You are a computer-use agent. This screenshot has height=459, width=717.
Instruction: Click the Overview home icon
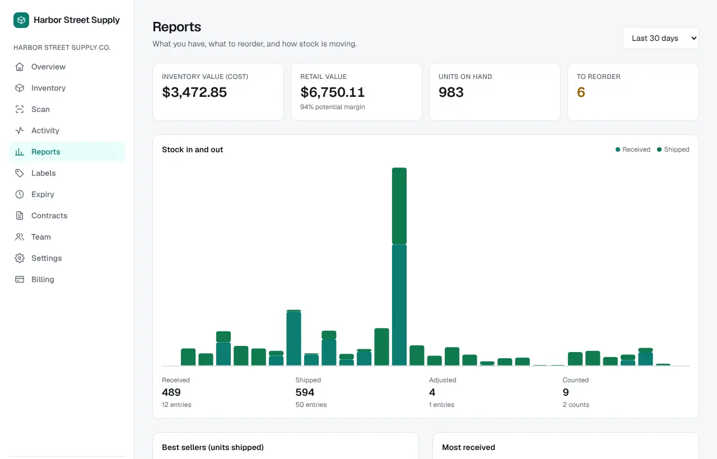(x=20, y=67)
